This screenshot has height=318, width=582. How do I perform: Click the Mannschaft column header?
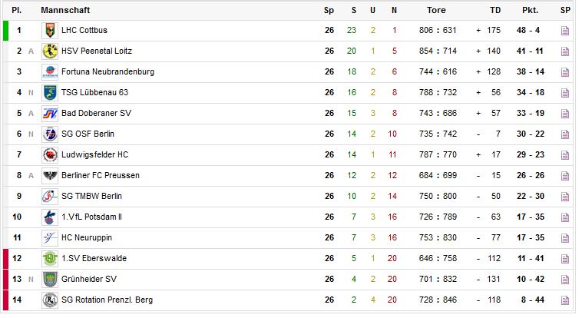(x=65, y=11)
